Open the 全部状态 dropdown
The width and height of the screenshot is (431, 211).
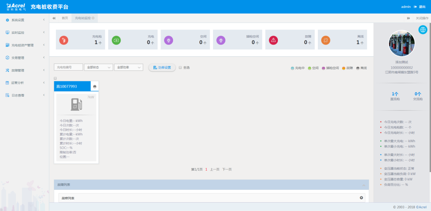point(99,67)
